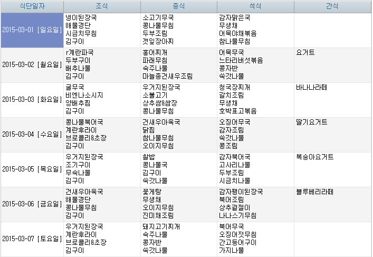
Task: Select 꽃게탕 in Friday's lunch cell
Action: tap(152, 192)
